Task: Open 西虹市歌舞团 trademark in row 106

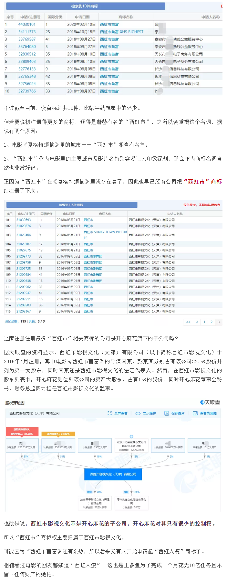Action: coord(93,256)
